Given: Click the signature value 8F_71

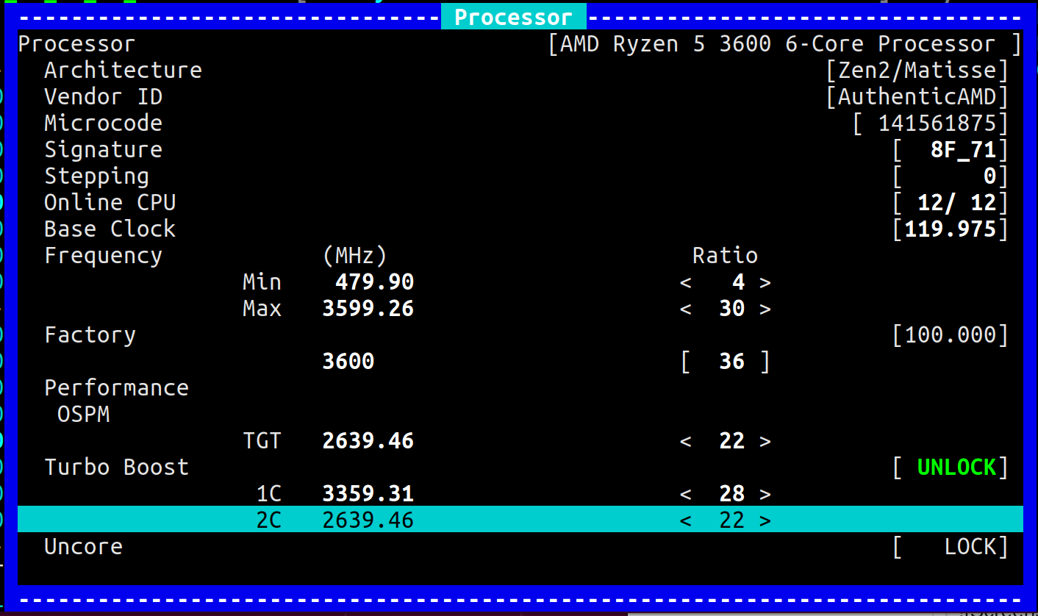Looking at the screenshot, I should (x=963, y=150).
